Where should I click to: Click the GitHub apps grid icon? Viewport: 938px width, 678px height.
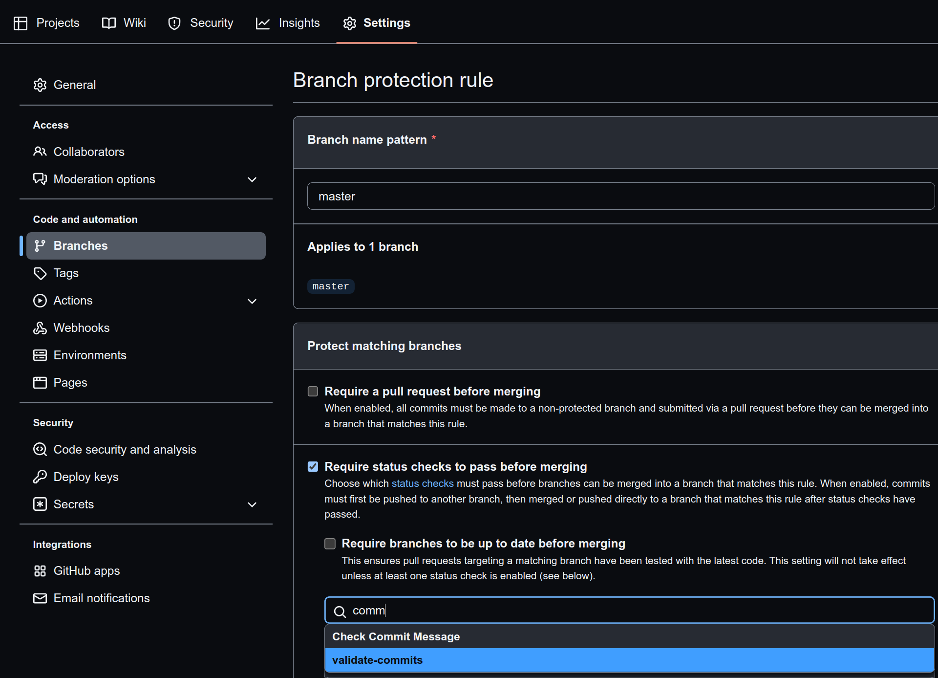(x=40, y=571)
